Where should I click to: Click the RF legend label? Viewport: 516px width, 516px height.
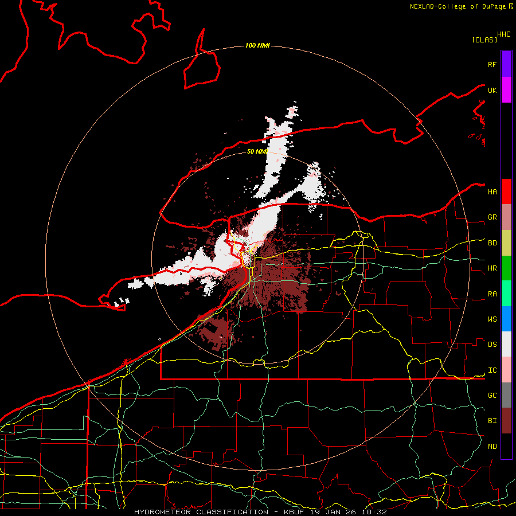point(492,64)
